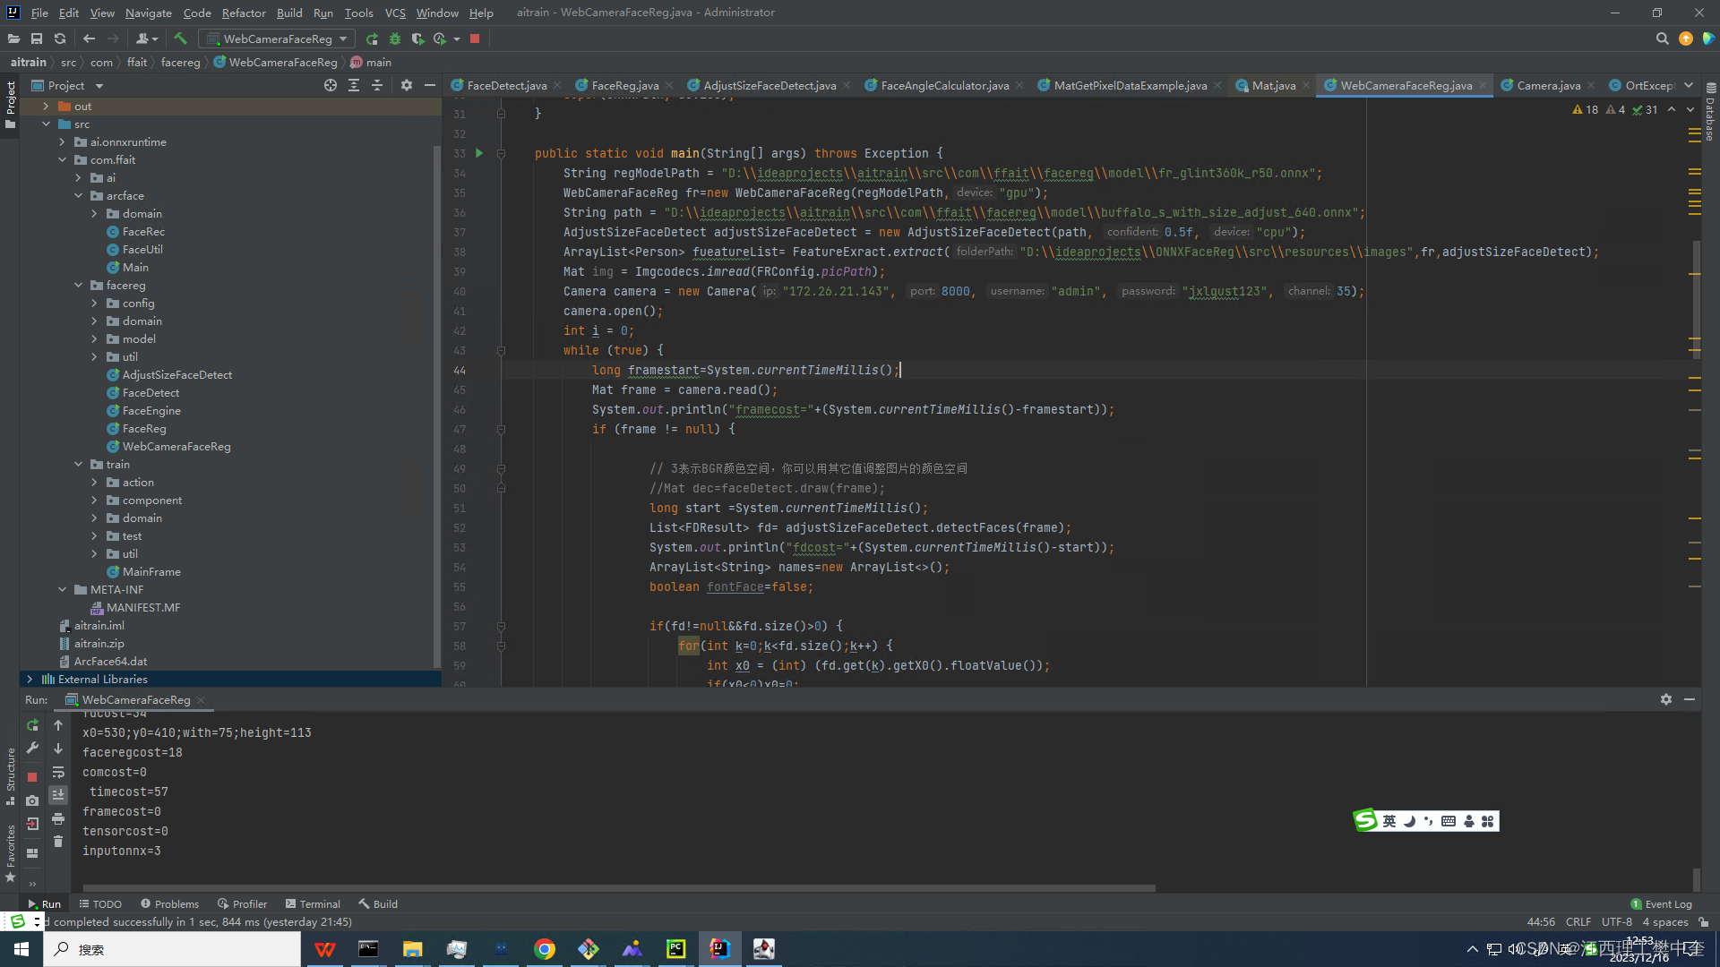Toggle Scroll to End in the Run console

[58, 794]
